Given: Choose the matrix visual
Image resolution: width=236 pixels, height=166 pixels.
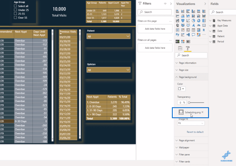Looking at the screenshot, I should point(199,30).
